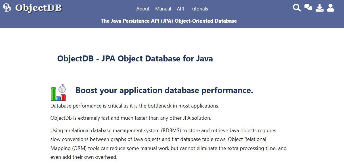Viewport: 344px width, 163px height.
Task: Click the sentence 'Database performance is critical as it is the bottleneck'
Action: point(135,106)
